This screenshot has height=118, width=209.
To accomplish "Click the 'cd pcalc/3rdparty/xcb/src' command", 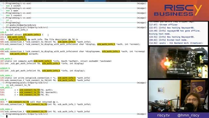I will [x=21, y=25].
